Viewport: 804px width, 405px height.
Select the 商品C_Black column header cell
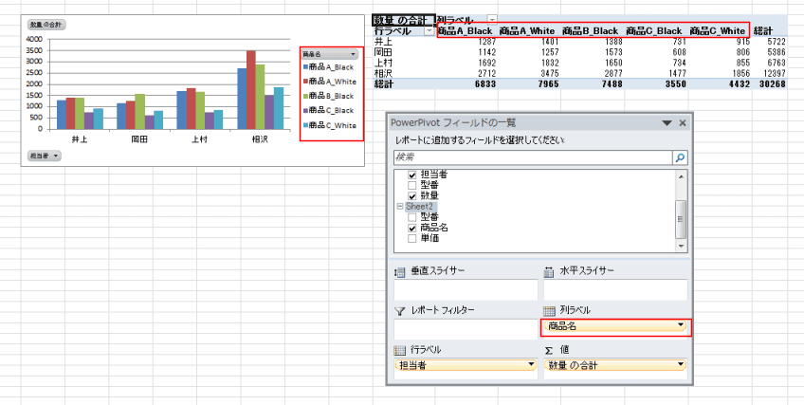tap(655, 31)
